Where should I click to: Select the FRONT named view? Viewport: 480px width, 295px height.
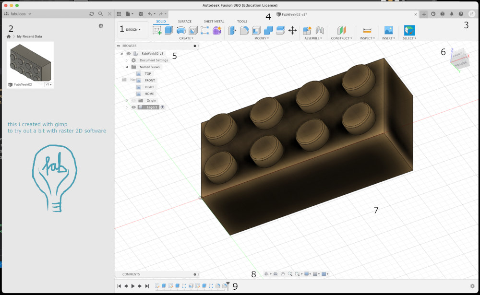pos(150,81)
